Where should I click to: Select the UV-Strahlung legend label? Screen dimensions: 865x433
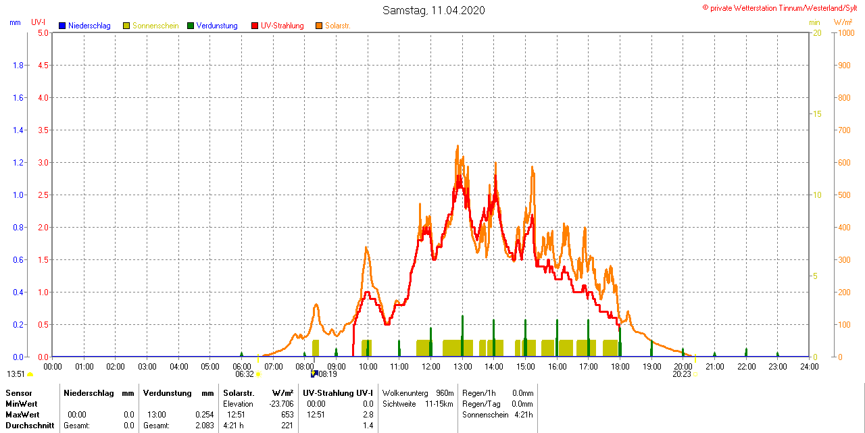(282, 26)
